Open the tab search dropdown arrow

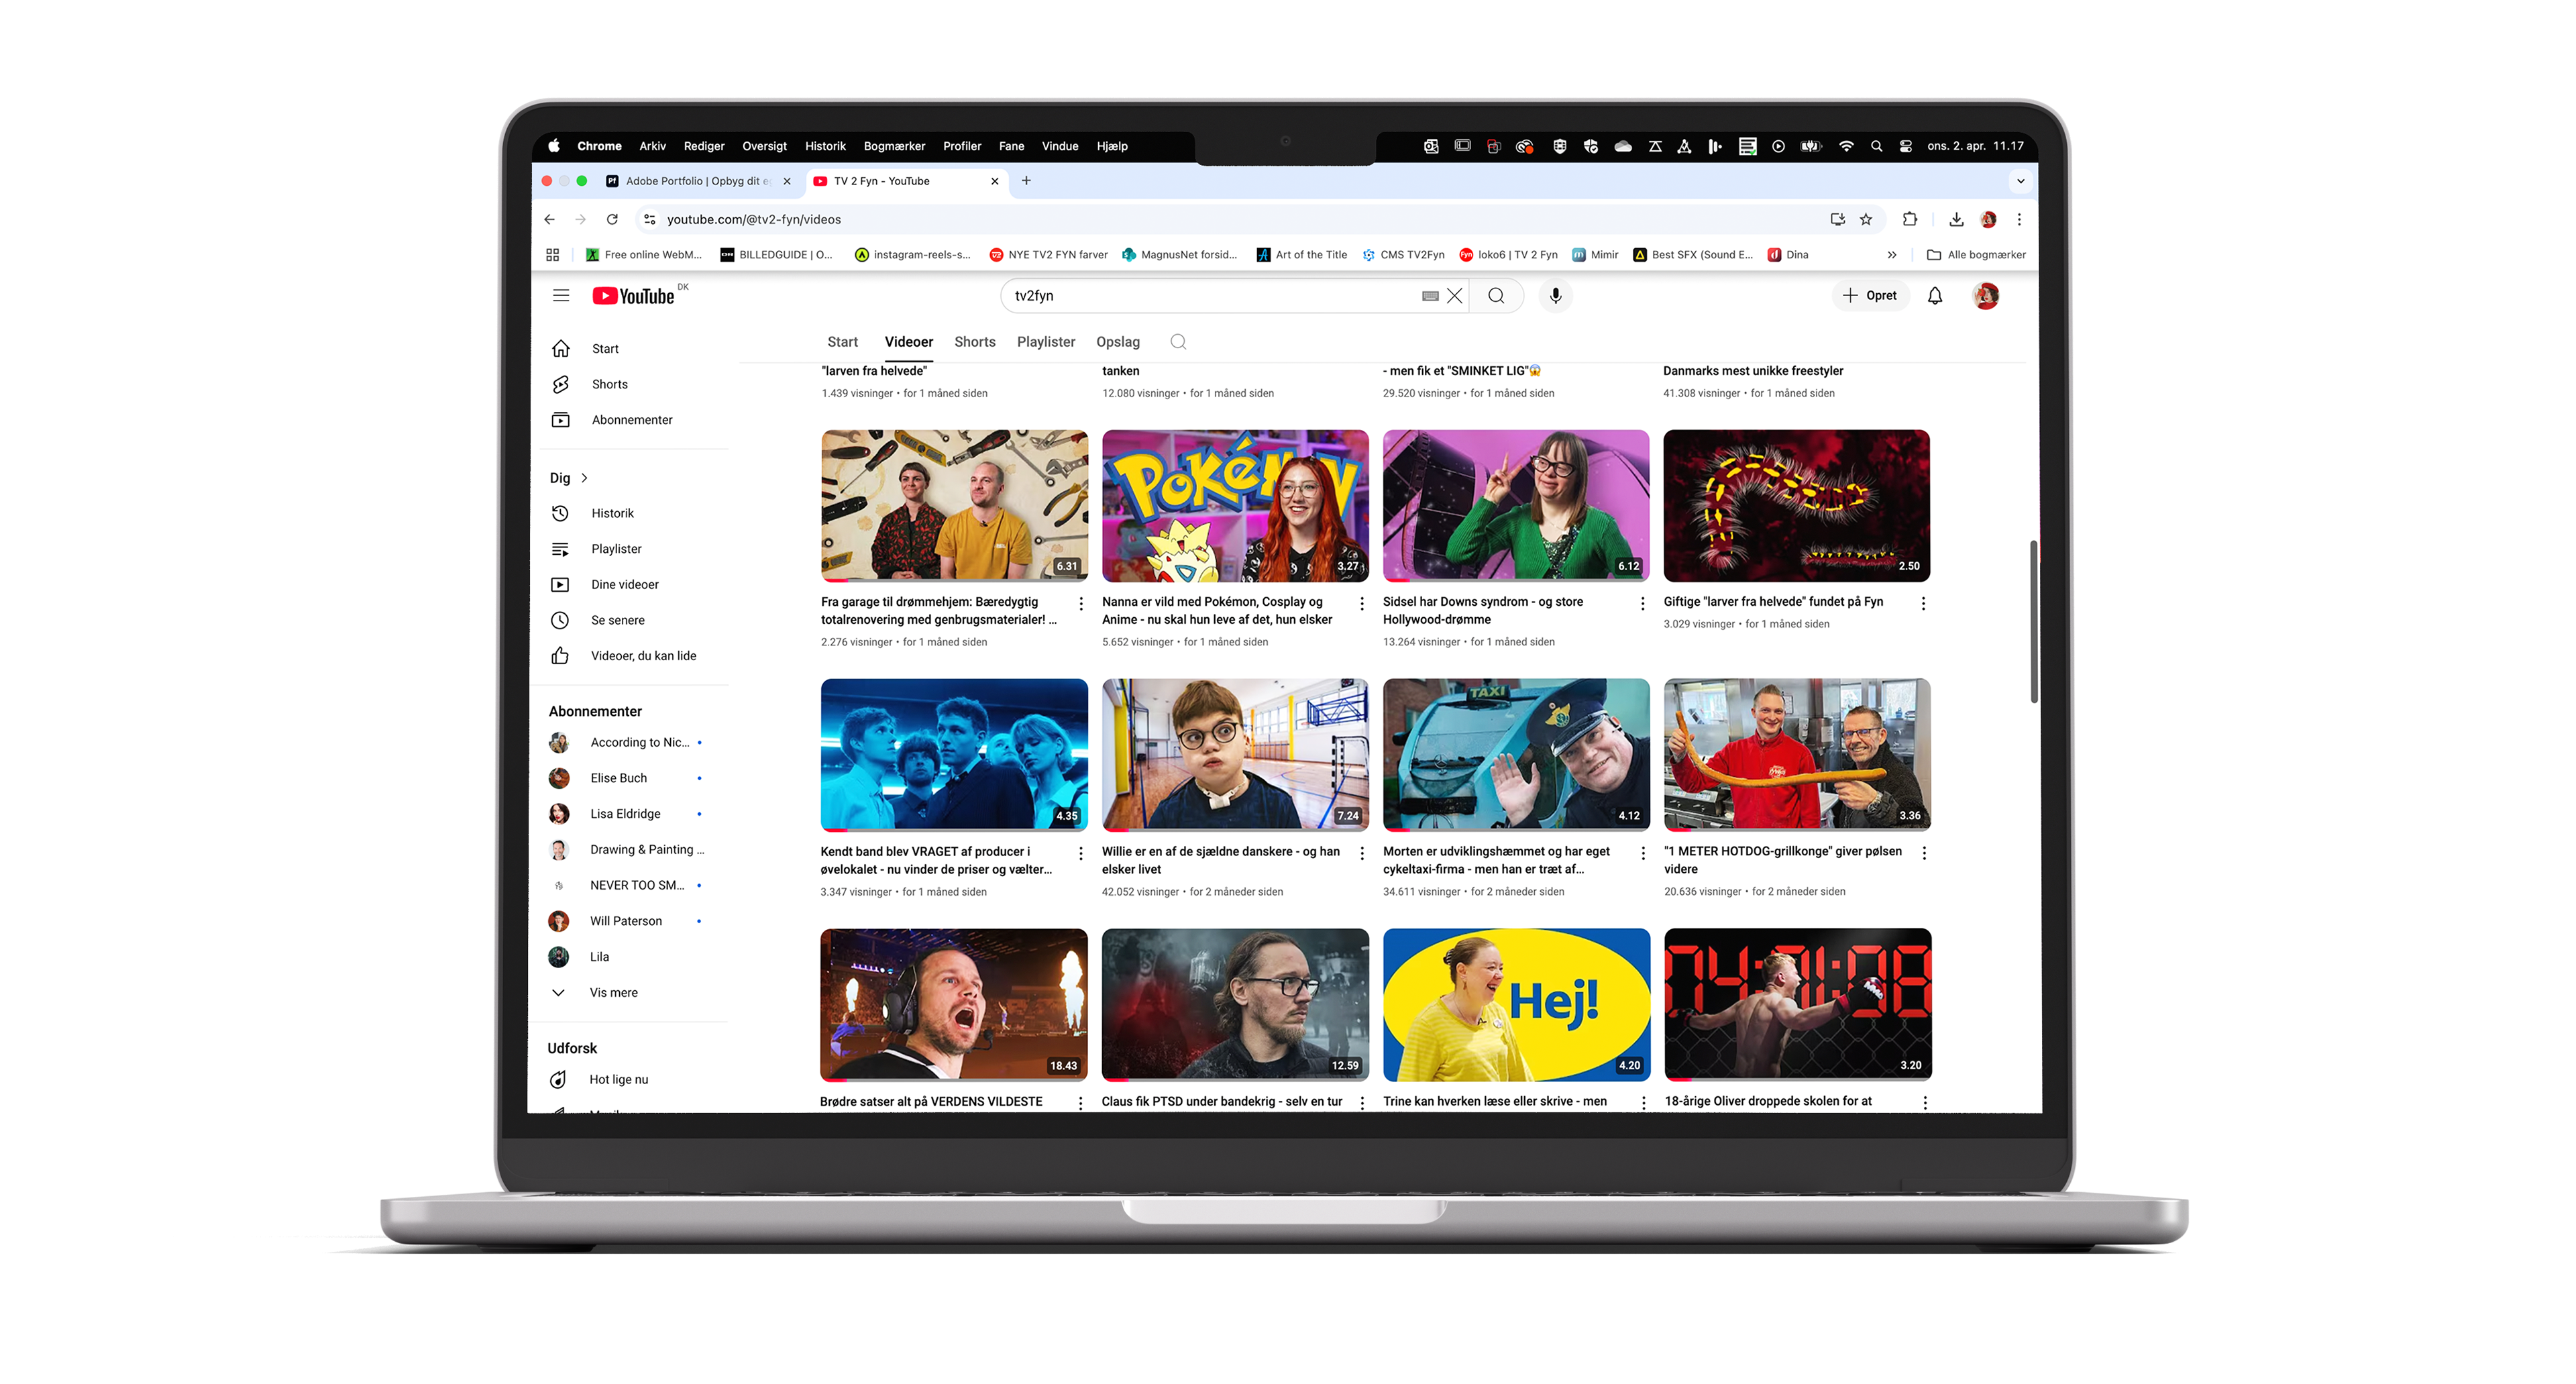click(2021, 181)
